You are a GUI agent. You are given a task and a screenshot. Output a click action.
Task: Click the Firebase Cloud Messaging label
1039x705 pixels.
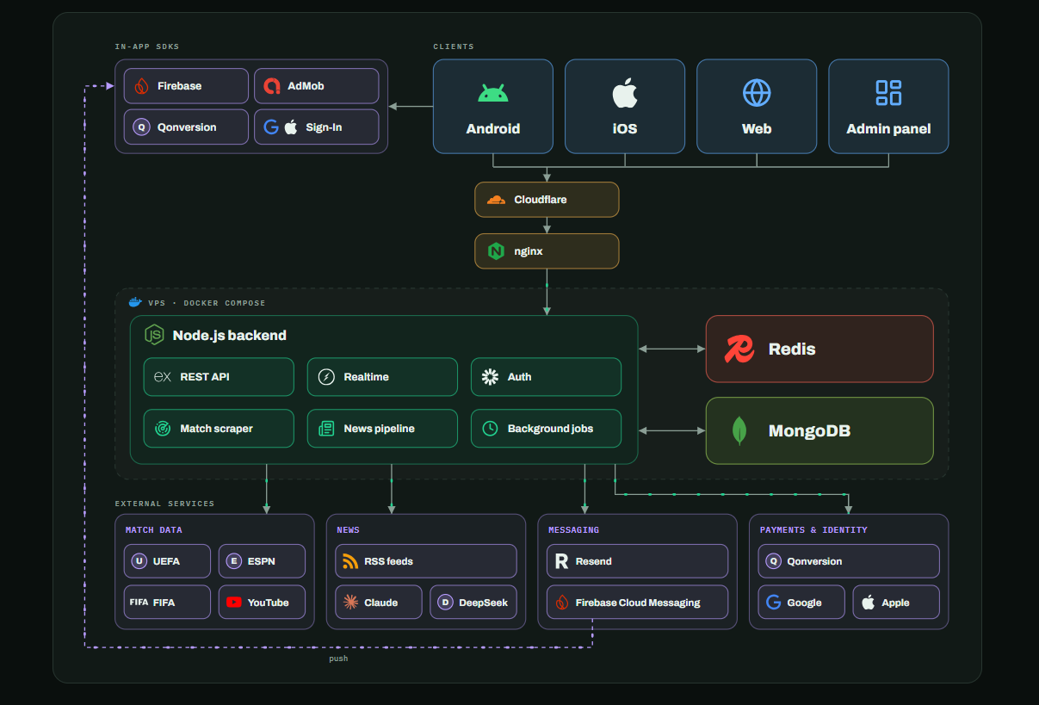[638, 603]
